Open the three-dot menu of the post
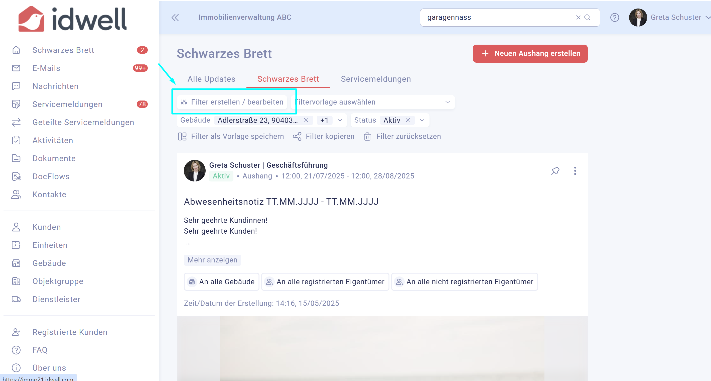The image size is (711, 381). coord(575,171)
